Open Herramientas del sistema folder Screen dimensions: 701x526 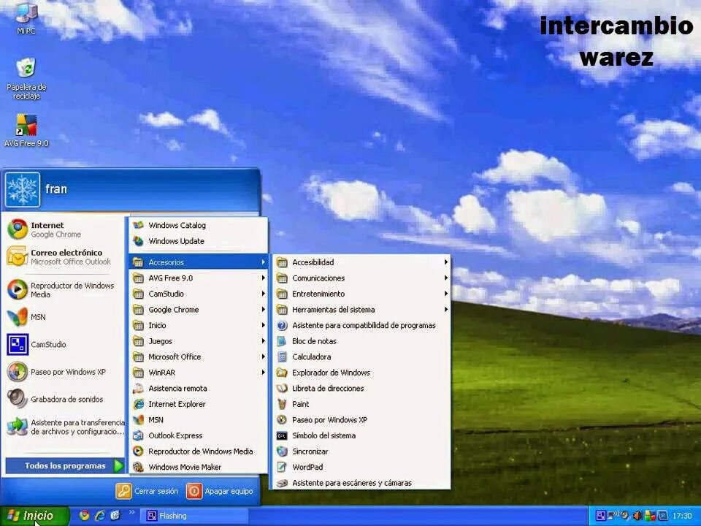tap(361, 310)
